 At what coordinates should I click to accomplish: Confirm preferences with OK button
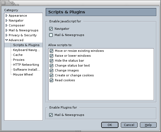tap(110, 125)
